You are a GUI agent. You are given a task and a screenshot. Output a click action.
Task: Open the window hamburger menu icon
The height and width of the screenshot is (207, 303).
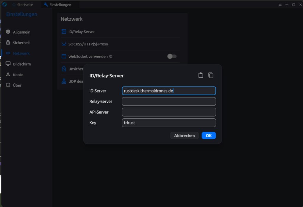tap(280, 5)
